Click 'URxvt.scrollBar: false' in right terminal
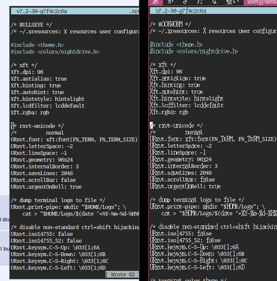Image resolution: width=277 pixels, height=281 pixels. point(182,180)
